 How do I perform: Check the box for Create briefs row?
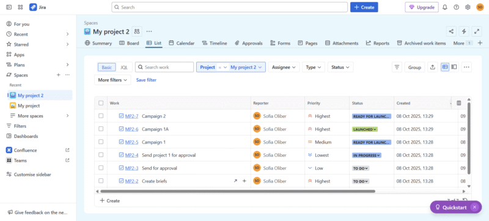[x=101, y=181]
